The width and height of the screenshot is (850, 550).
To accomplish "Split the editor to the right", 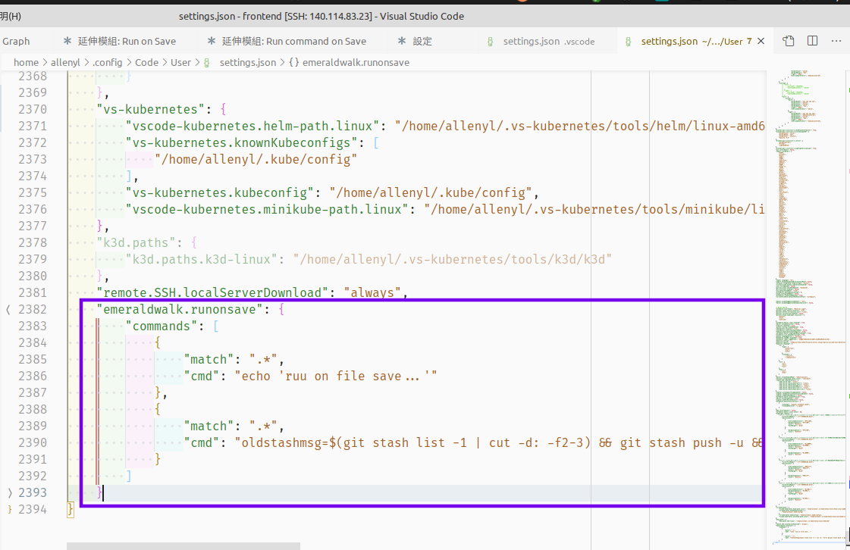I will (812, 41).
